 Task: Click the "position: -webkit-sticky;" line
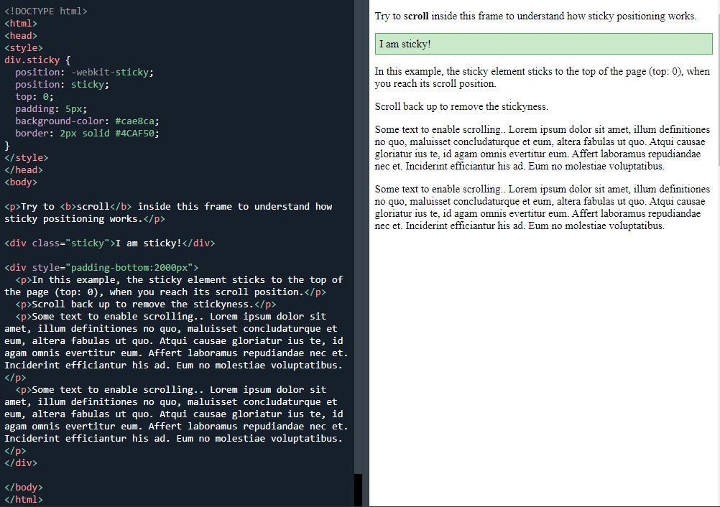[x=84, y=73]
